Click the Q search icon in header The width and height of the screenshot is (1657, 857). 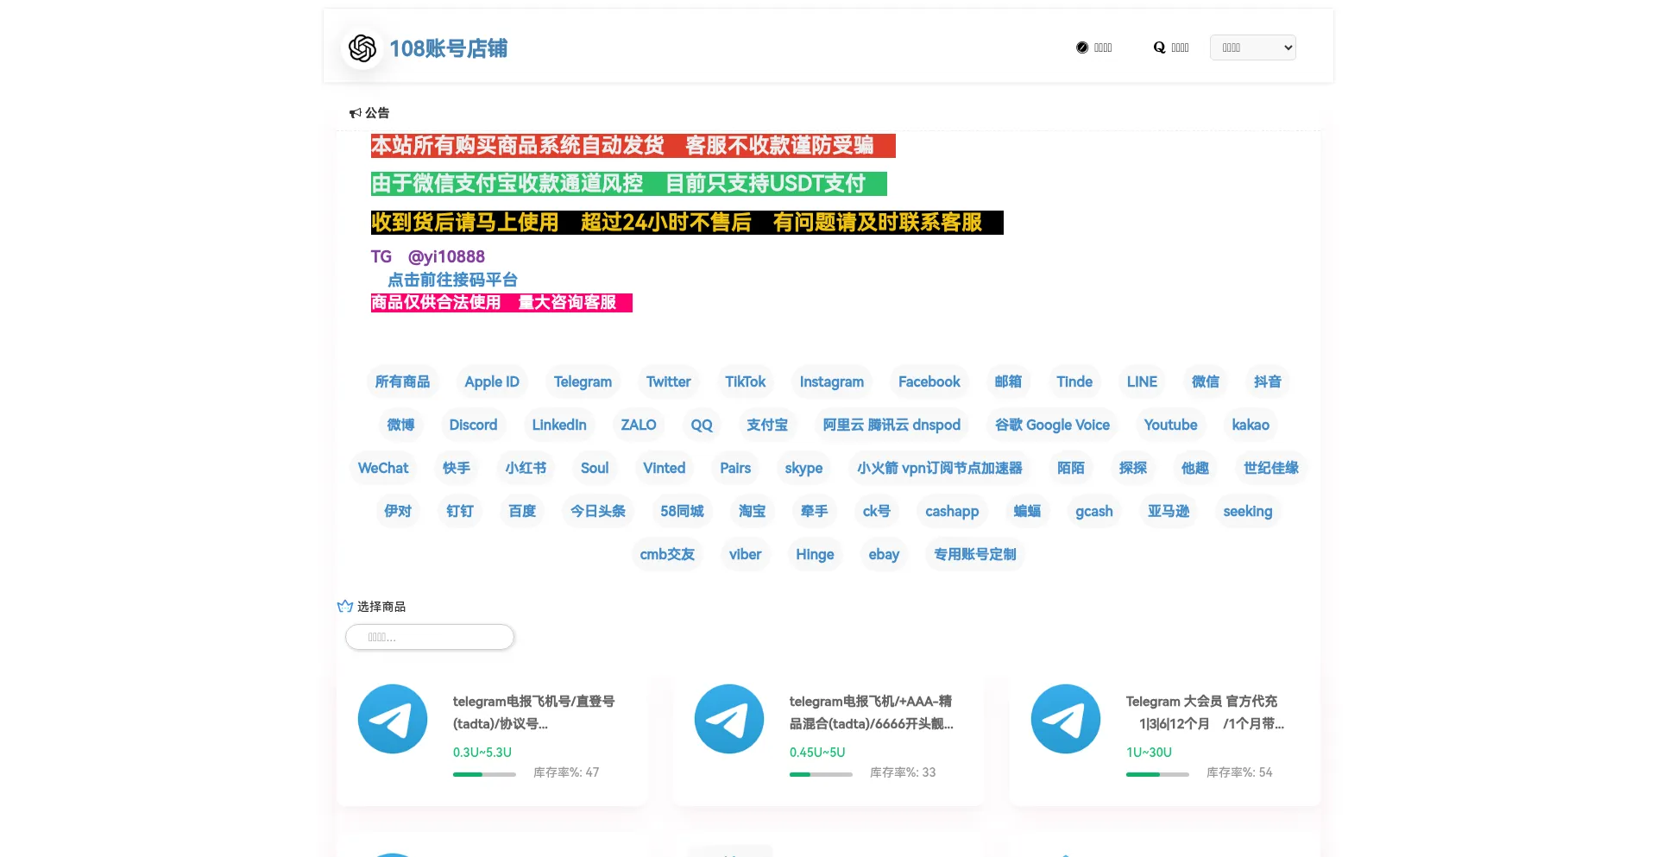(1159, 47)
